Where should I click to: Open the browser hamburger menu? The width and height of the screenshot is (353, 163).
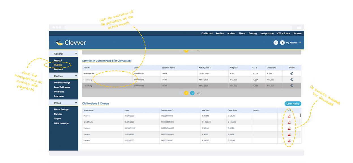(x=299, y=27)
